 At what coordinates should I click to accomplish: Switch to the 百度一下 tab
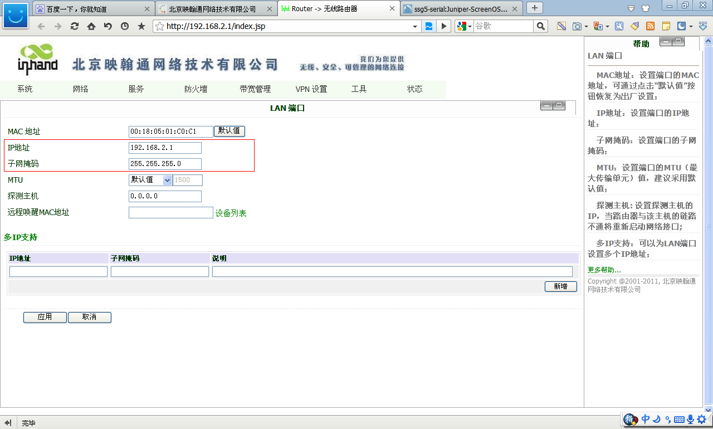click(92, 9)
